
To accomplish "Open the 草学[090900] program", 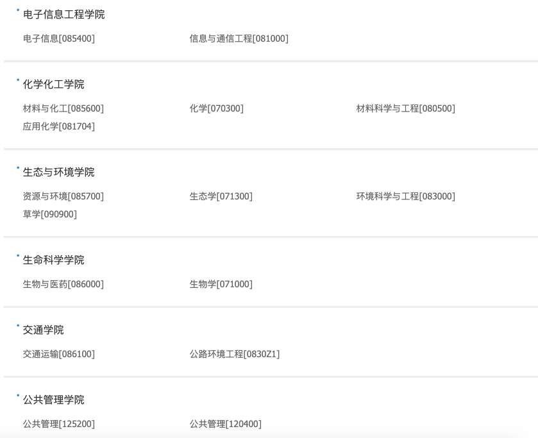I will [49, 214].
